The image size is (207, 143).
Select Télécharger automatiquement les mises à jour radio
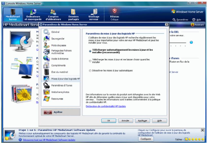(90, 51)
